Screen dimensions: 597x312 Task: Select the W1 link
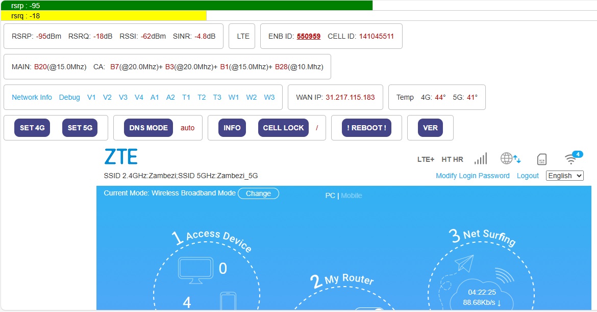point(234,97)
